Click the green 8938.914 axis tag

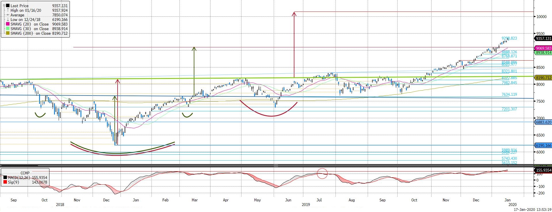tap(543, 53)
